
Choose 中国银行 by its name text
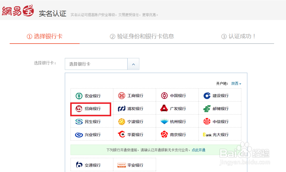(178, 95)
